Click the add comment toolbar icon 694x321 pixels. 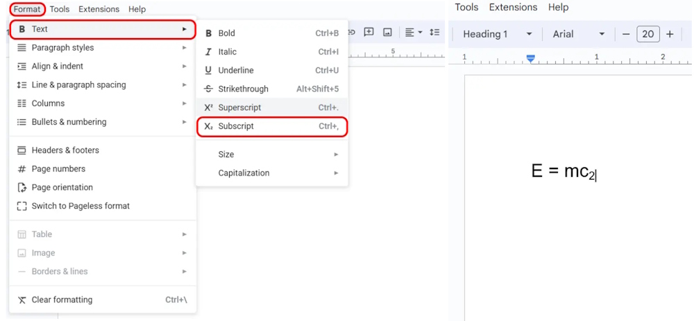369,32
